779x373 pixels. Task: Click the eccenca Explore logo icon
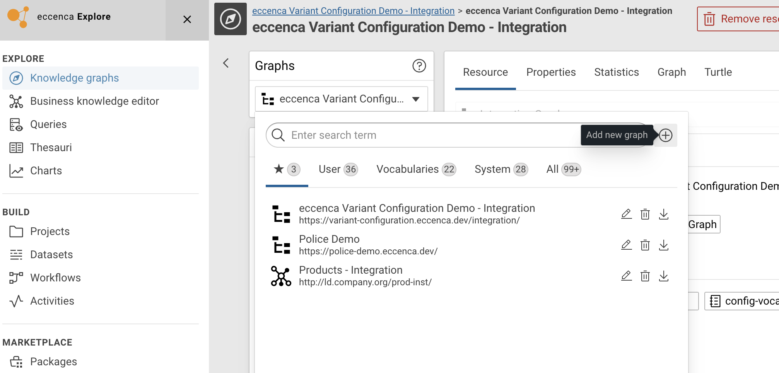point(18,17)
